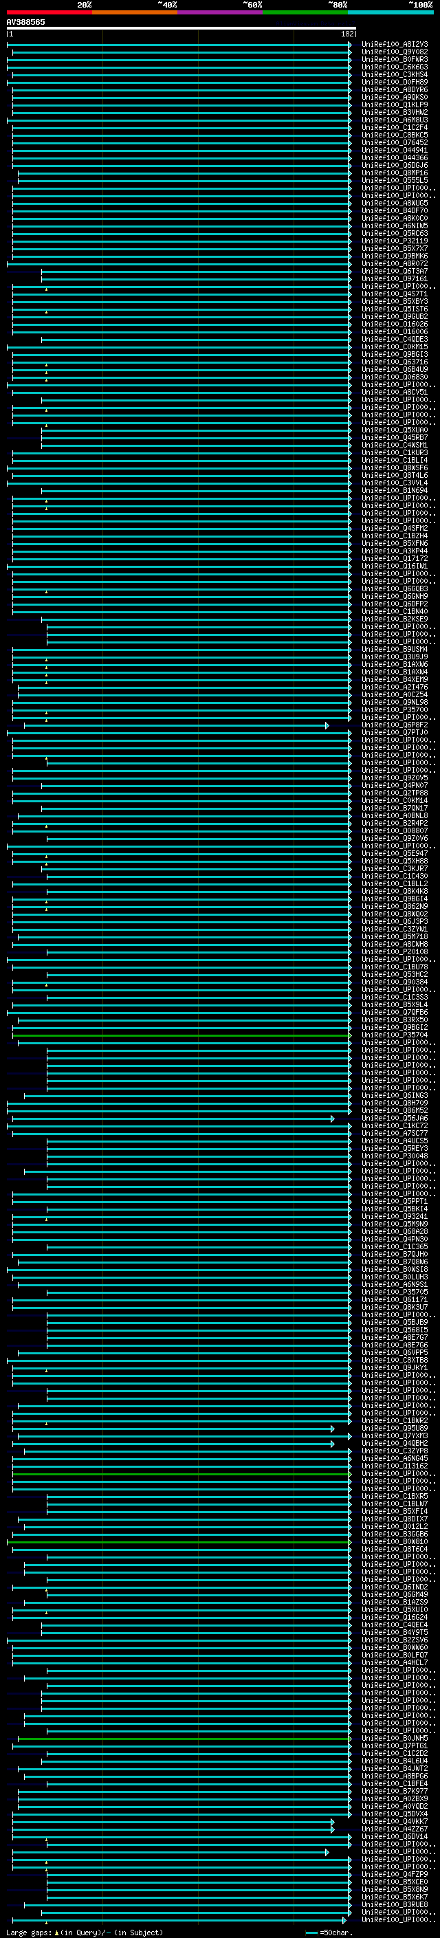Click the purple ~60% identity legend segment
The width and height of the screenshot is (440, 1938).
pos(221,12)
